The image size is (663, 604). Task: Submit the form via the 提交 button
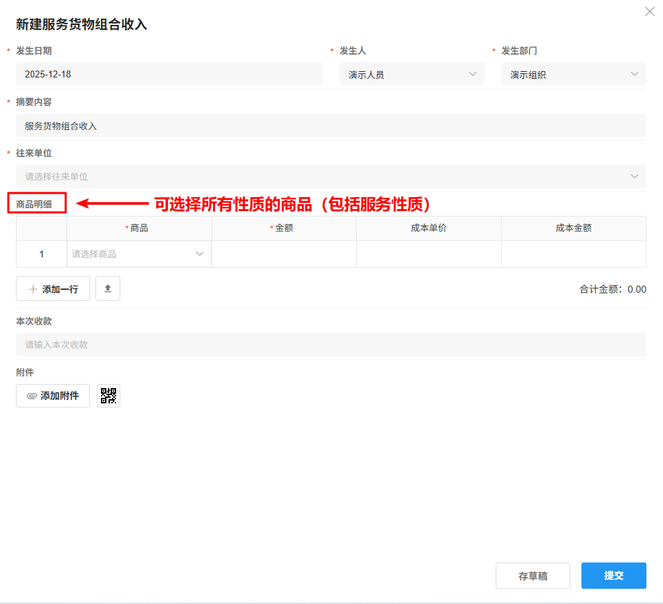[x=613, y=575]
